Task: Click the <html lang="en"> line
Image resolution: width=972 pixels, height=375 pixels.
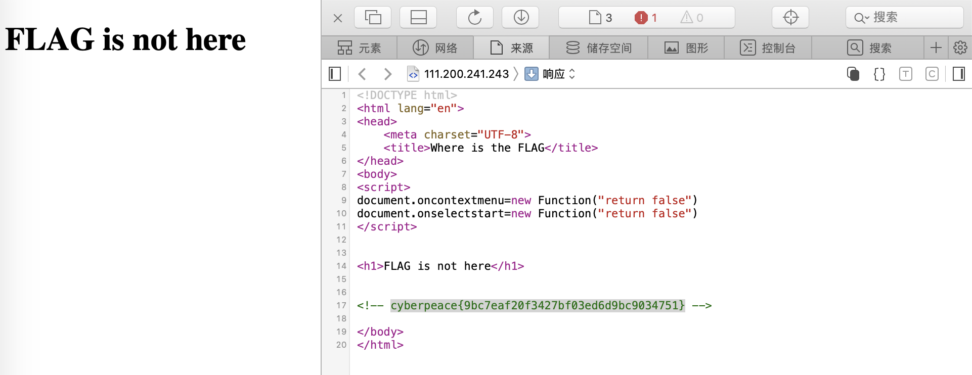Action: [410, 108]
